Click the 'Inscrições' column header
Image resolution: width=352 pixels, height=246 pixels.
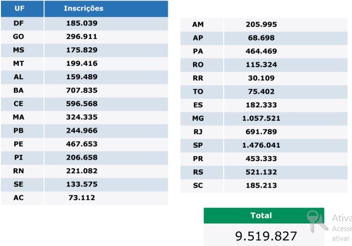point(83,9)
